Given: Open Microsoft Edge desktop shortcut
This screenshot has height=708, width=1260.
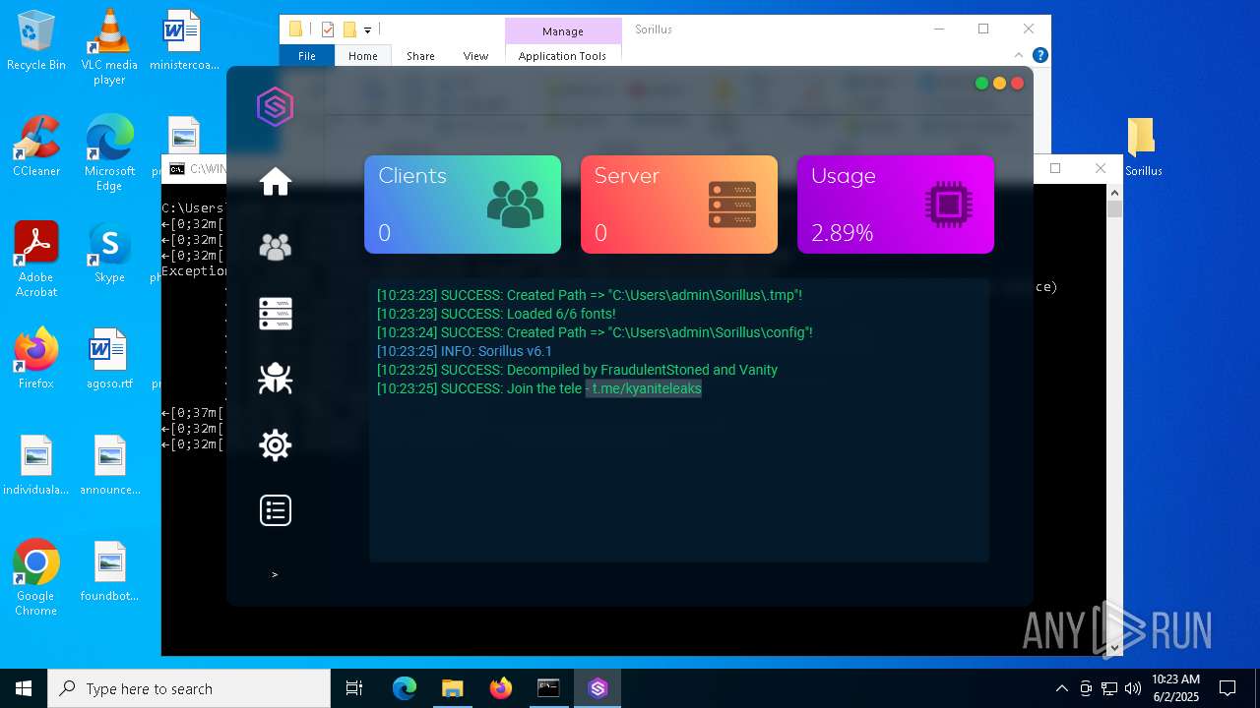Looking at the screenshot, I should [x=109, y=153].
